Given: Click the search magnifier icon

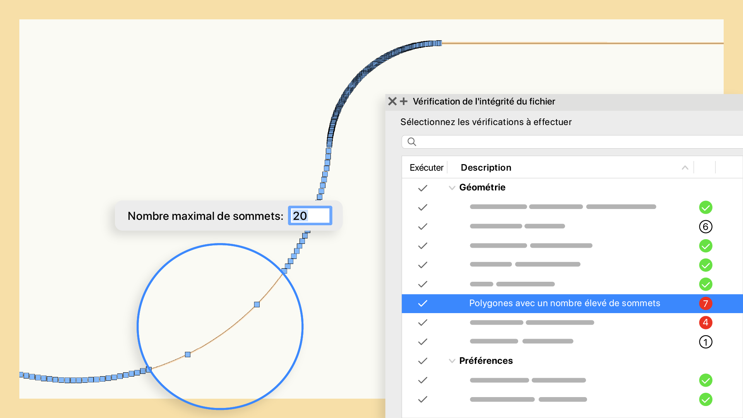Looking at the screenshot, I should tap(412, 142).
